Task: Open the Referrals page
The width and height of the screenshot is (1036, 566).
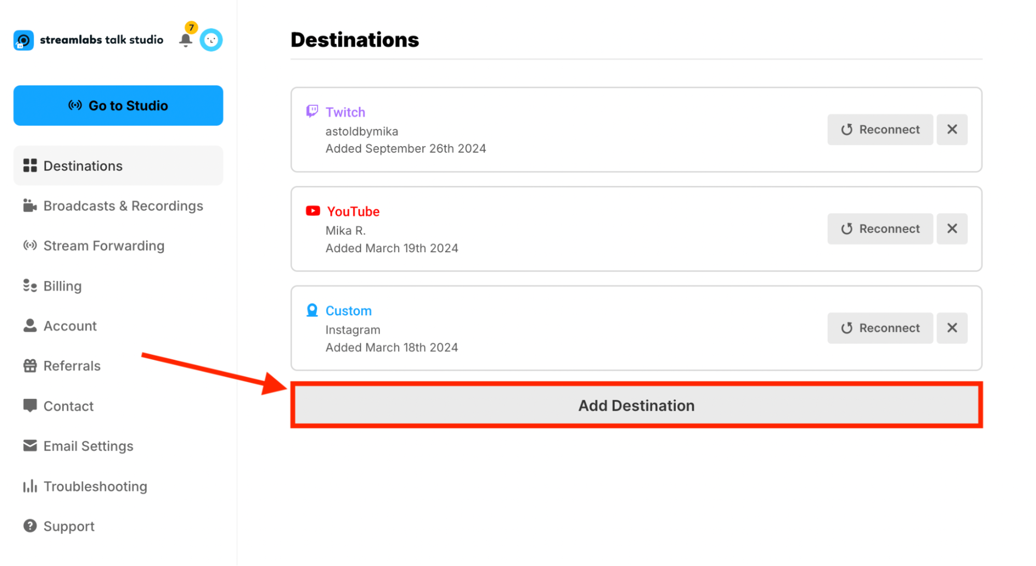Action: (x=72, y=366)
